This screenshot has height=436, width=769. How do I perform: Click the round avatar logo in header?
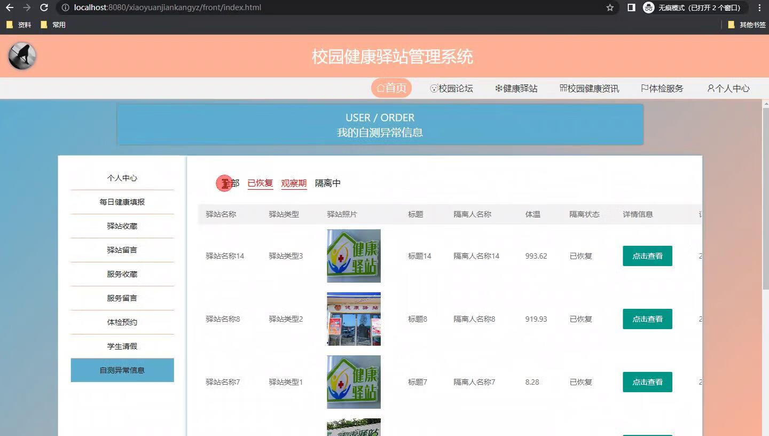click(22, 56)
